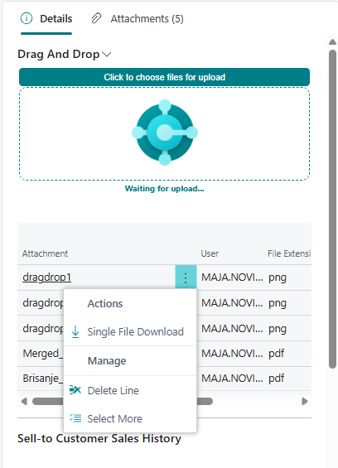Click the Select More list icon

(75, 418)
